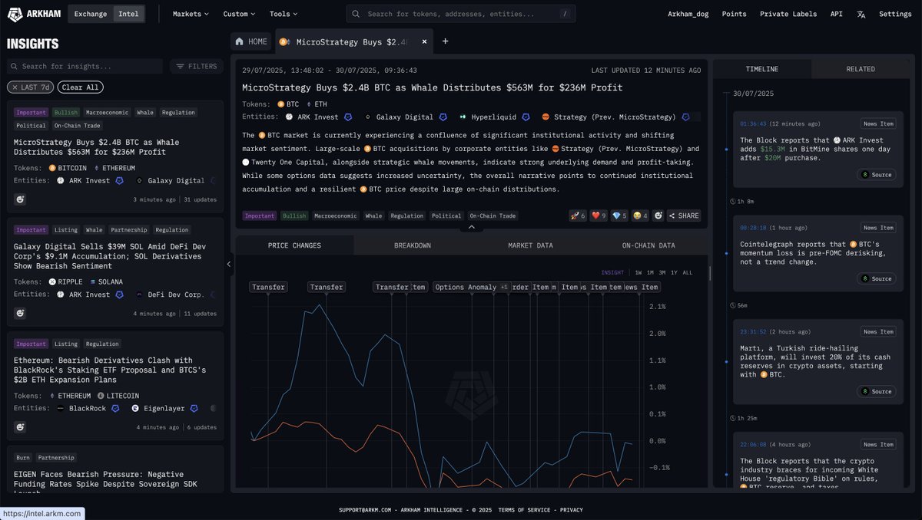Focus the global token search field
This screenshot has width=922, height=520.
[x=461, y=14]
